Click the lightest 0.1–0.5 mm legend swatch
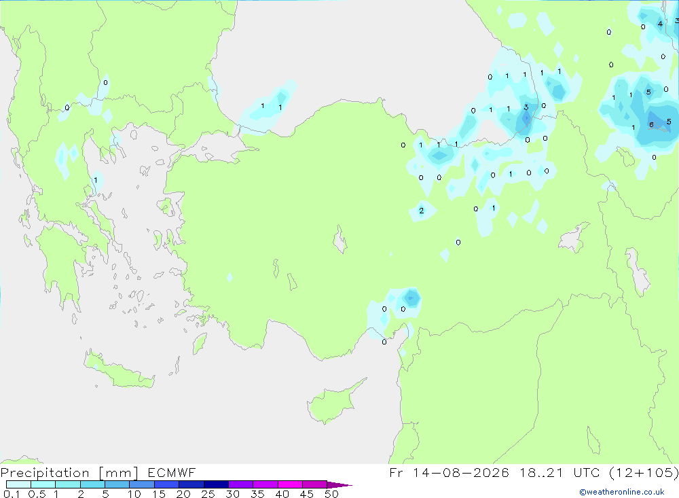679x498 pixels. tap(18, 484)
